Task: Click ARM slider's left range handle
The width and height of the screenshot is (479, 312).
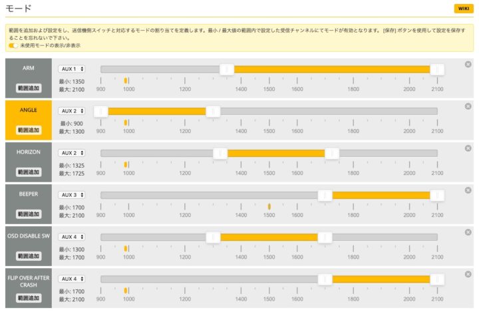Action: coord(227,69)
